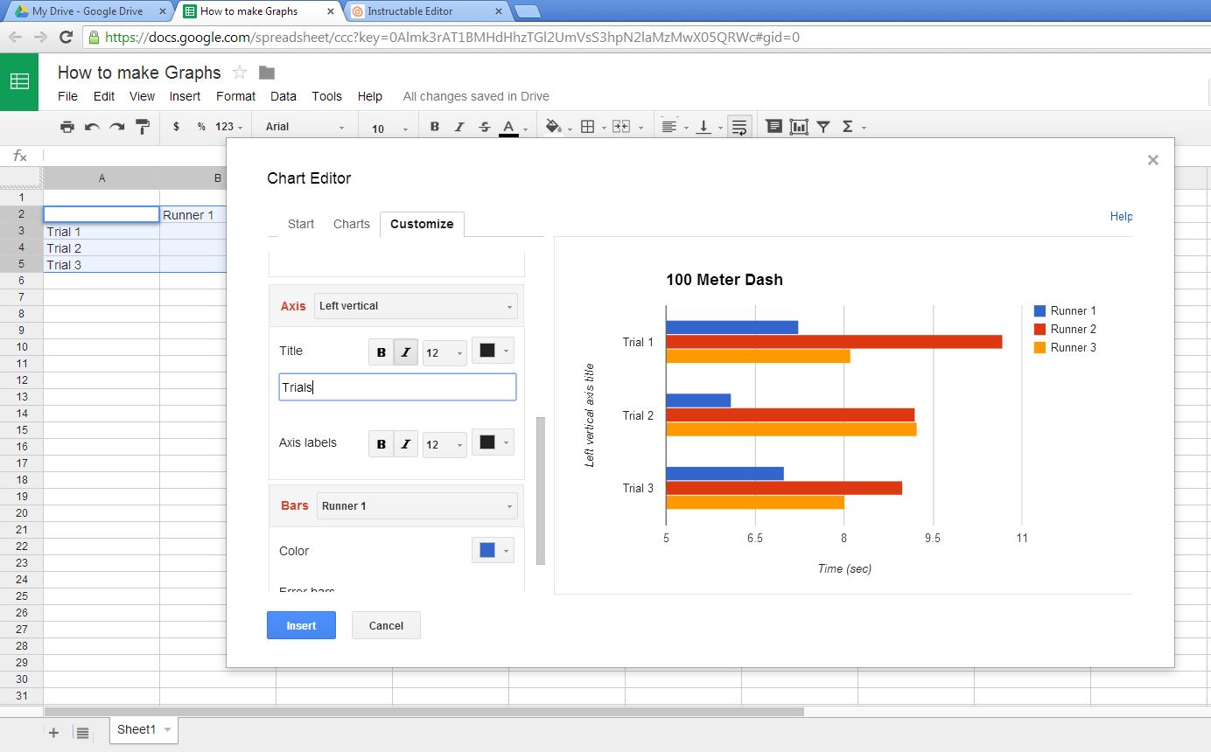
Task: Click the Undo arrow
Action: pos(92,126)
